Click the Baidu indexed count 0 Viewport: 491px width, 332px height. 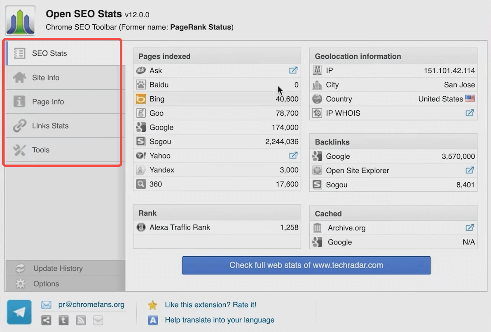click(296, 85)
